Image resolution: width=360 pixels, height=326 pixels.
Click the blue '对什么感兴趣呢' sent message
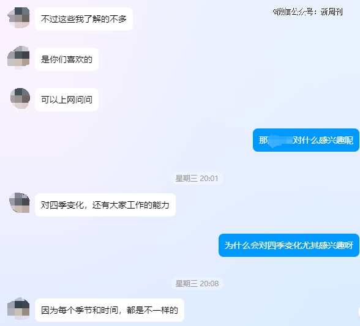(306, 140)
